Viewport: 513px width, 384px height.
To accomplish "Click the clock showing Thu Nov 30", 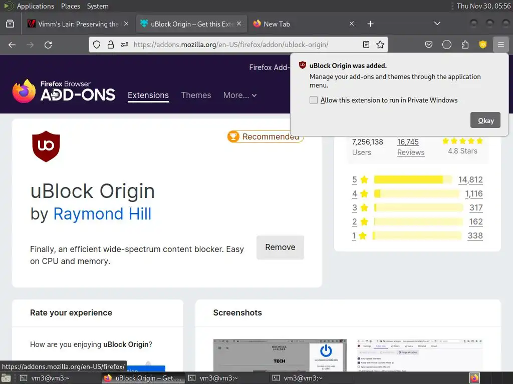I will (x=483, y=6).
